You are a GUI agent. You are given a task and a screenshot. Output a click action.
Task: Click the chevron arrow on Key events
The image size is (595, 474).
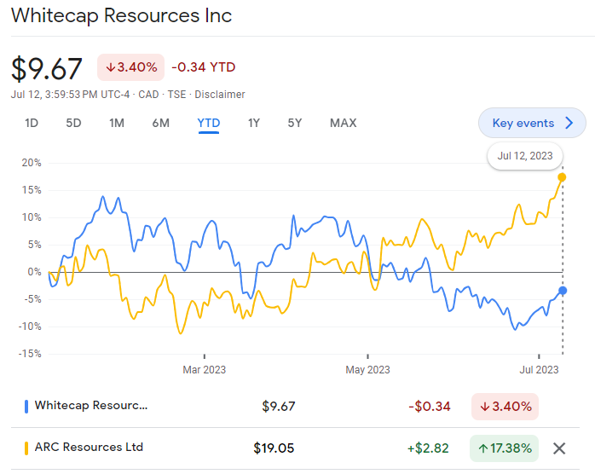click(x=569, y=123)
